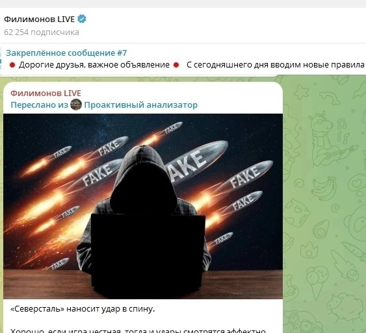Click the post line starting with Хорошо
The image size is (366, 333).
(138, 330)
